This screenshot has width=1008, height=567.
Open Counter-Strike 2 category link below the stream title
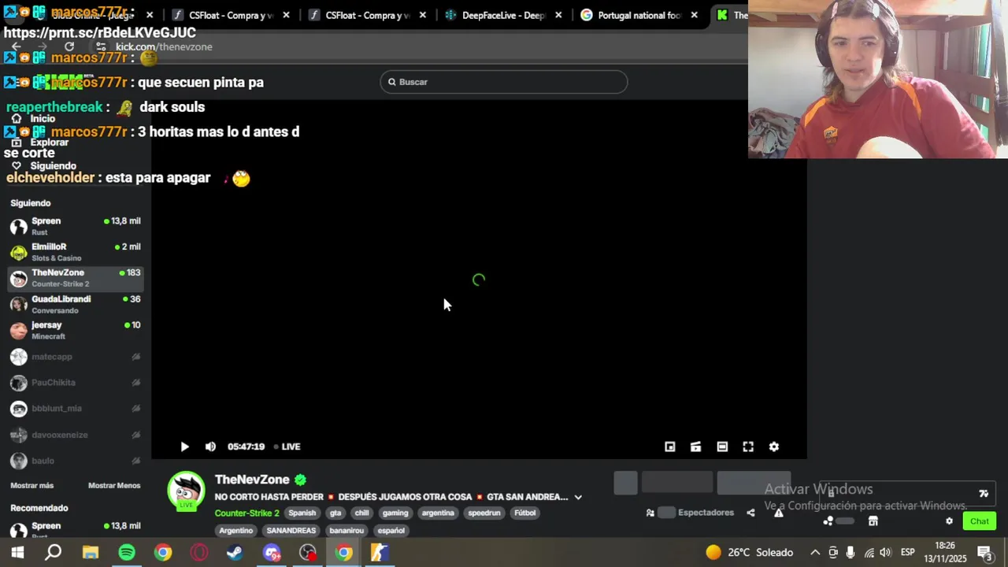click(x=246, y=513)
